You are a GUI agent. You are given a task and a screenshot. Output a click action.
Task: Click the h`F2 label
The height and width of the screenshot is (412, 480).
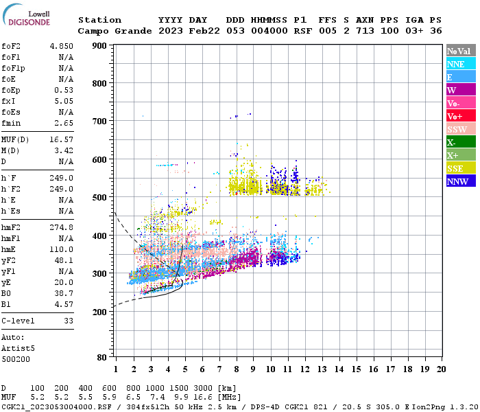[x=11, y=189]
